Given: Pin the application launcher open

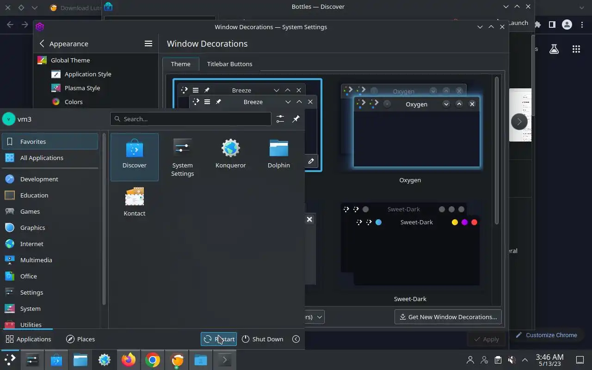Looking at the screenshot, I should tap(296, 119).
